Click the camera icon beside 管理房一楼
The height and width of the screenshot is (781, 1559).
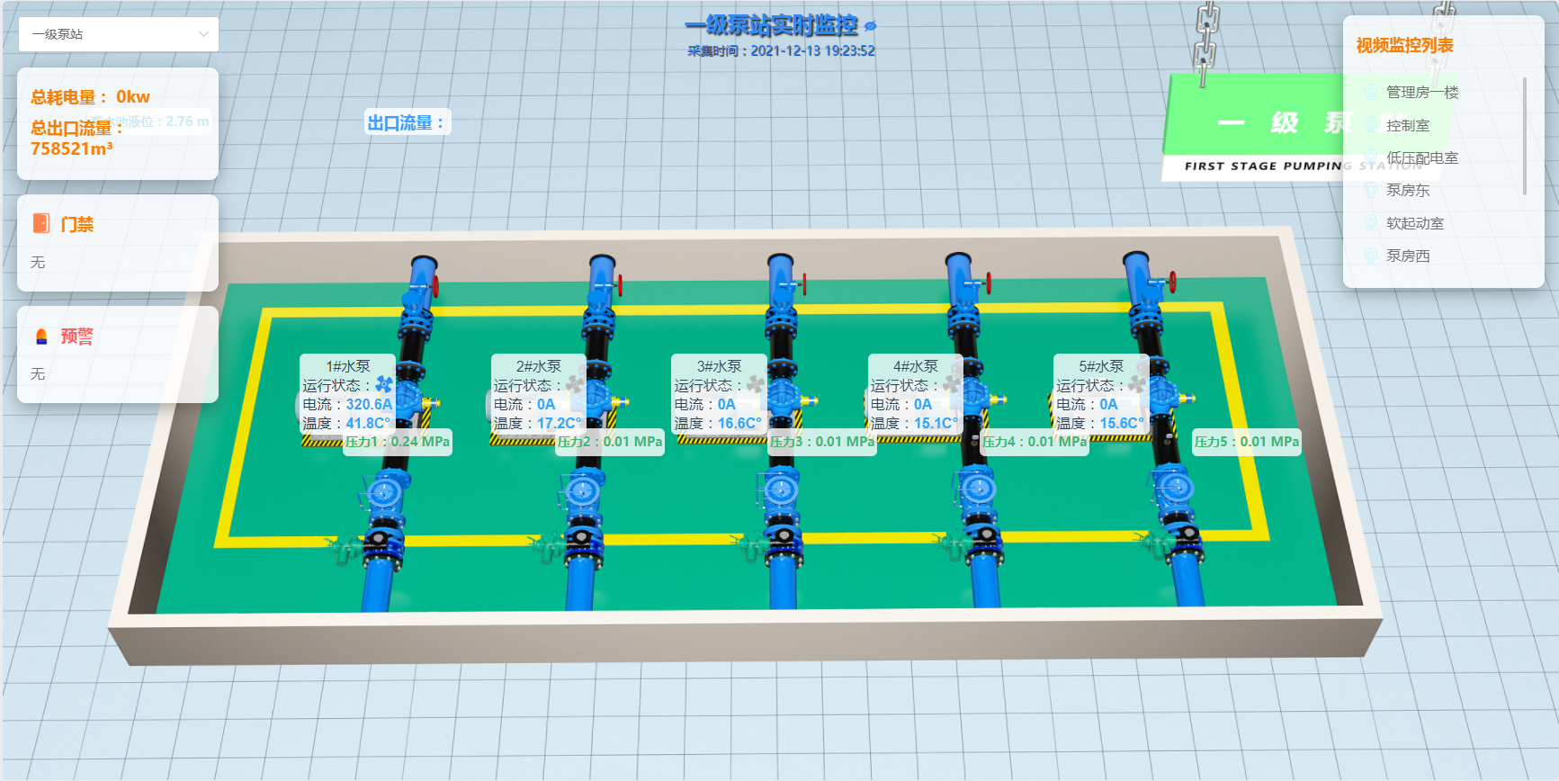pos(1370,92)
